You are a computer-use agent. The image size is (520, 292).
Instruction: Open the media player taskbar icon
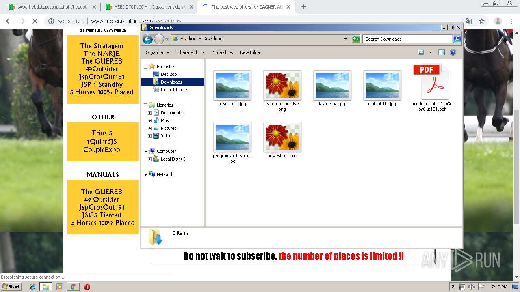pos(60,287)
